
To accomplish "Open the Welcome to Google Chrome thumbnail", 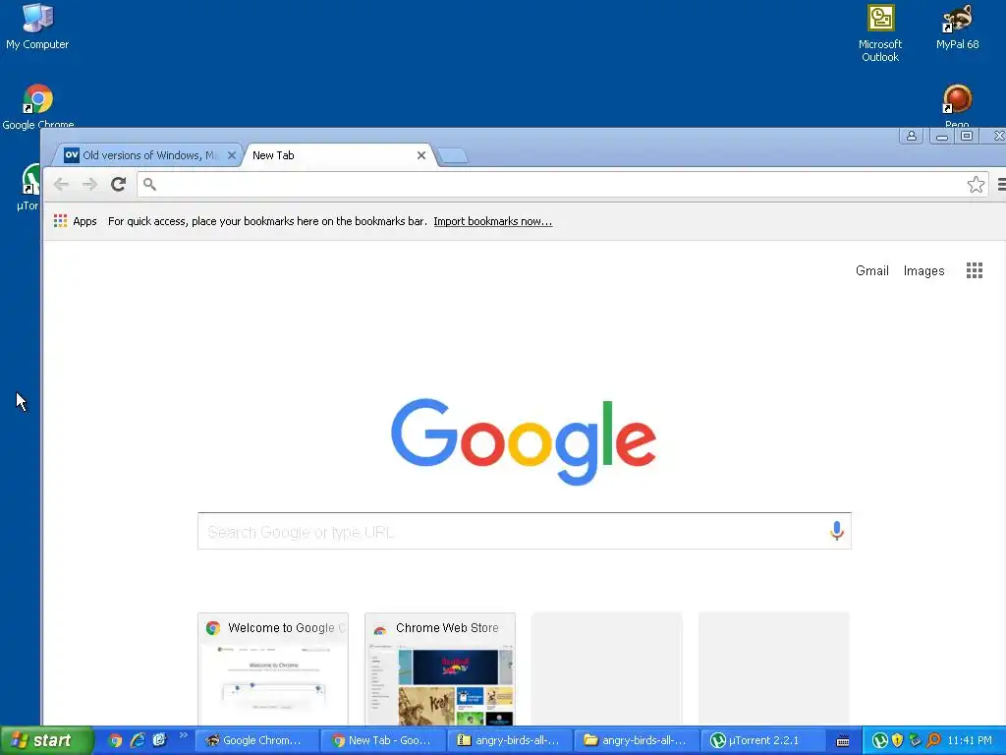I will point(273,668).
